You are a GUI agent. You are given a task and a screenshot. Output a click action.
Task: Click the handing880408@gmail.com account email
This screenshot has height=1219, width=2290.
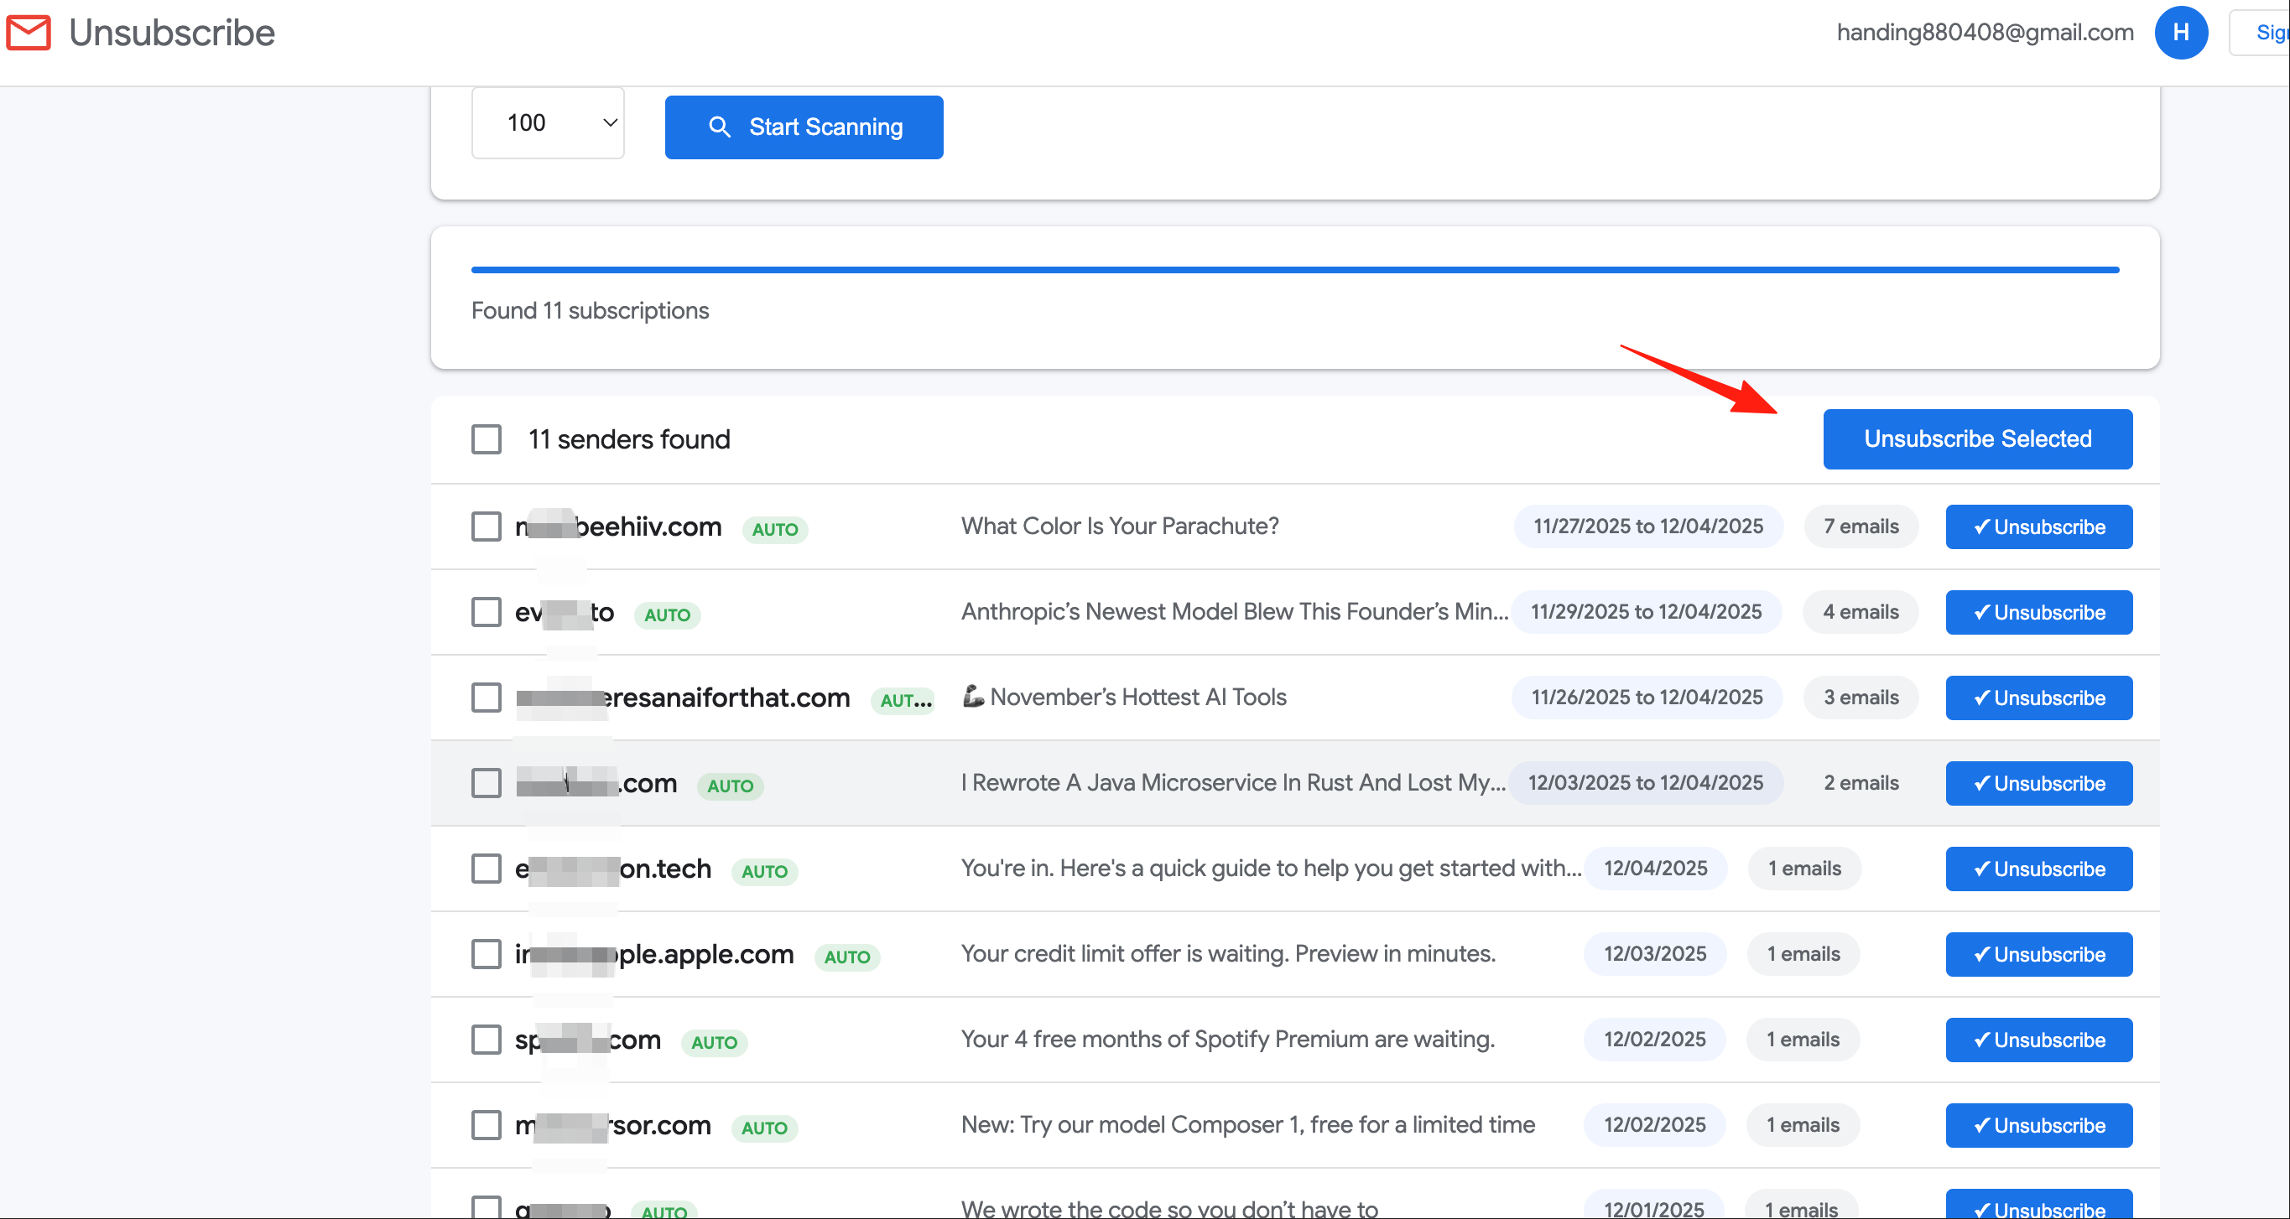pyautogui.click(x=1985, y=32)
